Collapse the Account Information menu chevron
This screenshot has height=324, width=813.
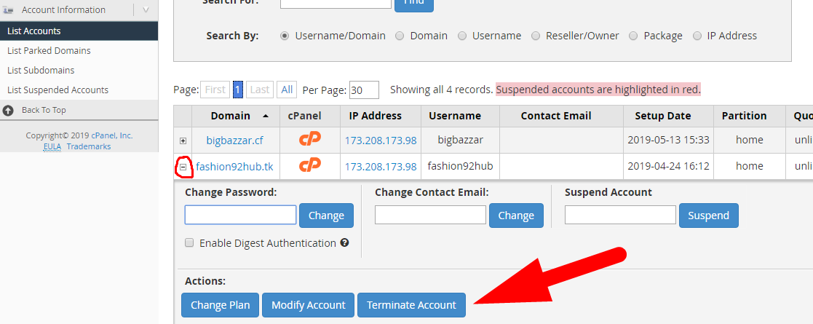point(146,10)
